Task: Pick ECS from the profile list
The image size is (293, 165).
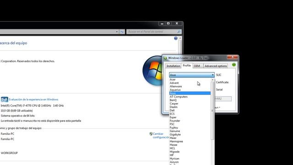Action: click(x=190, y=114)
